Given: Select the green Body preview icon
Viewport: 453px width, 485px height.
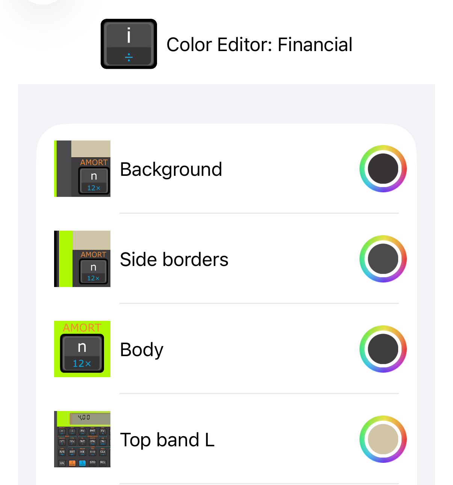Looking at the screenshot, I should tap(82, 349).
